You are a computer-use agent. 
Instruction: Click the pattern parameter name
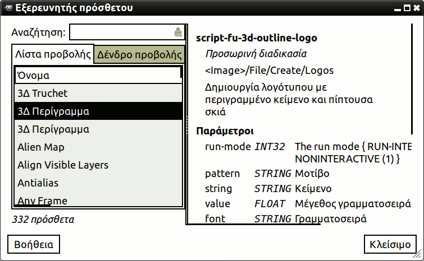(222, 174)
